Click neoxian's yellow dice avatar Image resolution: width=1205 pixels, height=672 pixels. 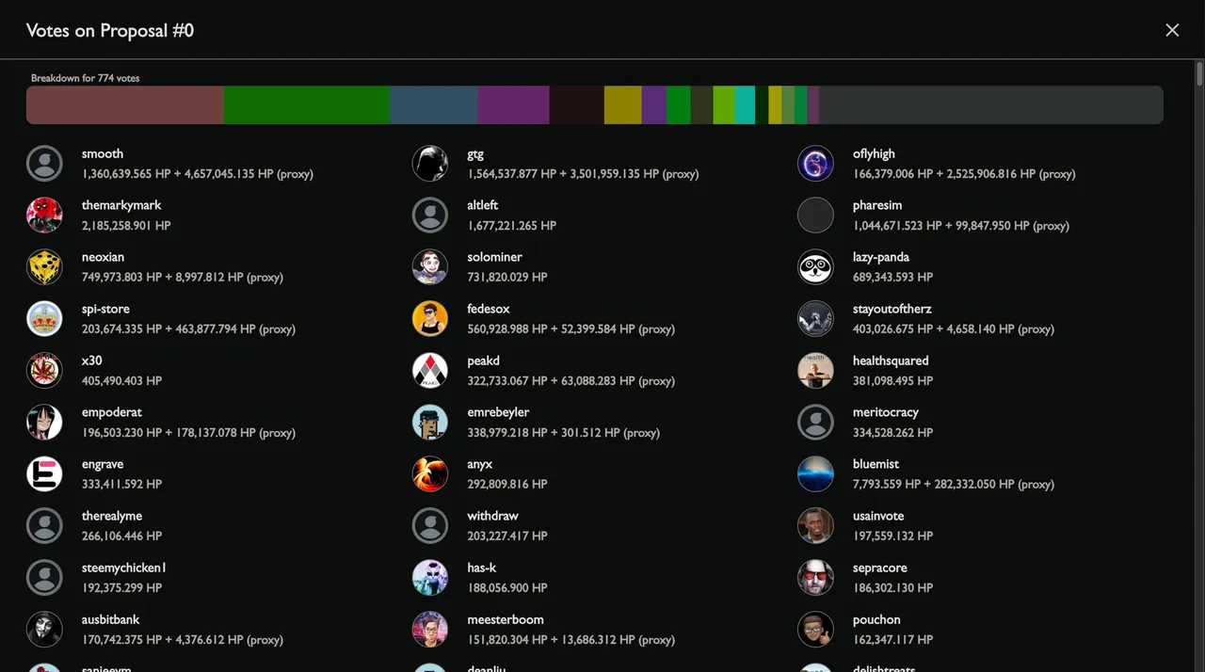pyautogui.click(x=44, y=267)
